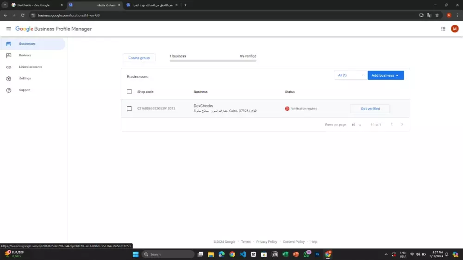Open File Explorer from the taskbar
This screenshot has width=463, height=260.
click(211, 254)
